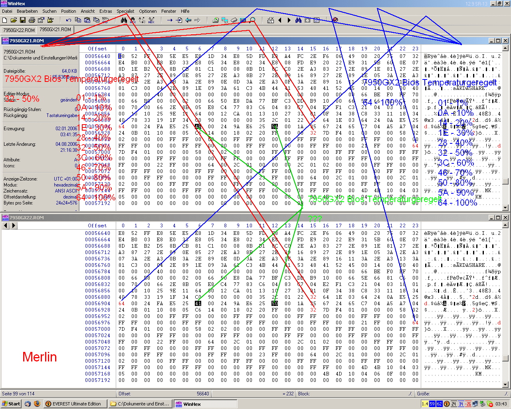Click previous arrow in the lower window info panel
Viewport: 511px width, 409px height.
tap(6, 226)
